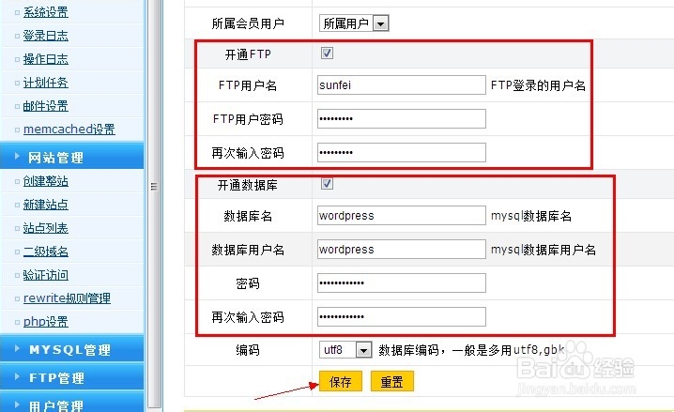Viewport: 674px width, 412px height.
Task: Open the 创建整站 link
Action: click(46, 181)
